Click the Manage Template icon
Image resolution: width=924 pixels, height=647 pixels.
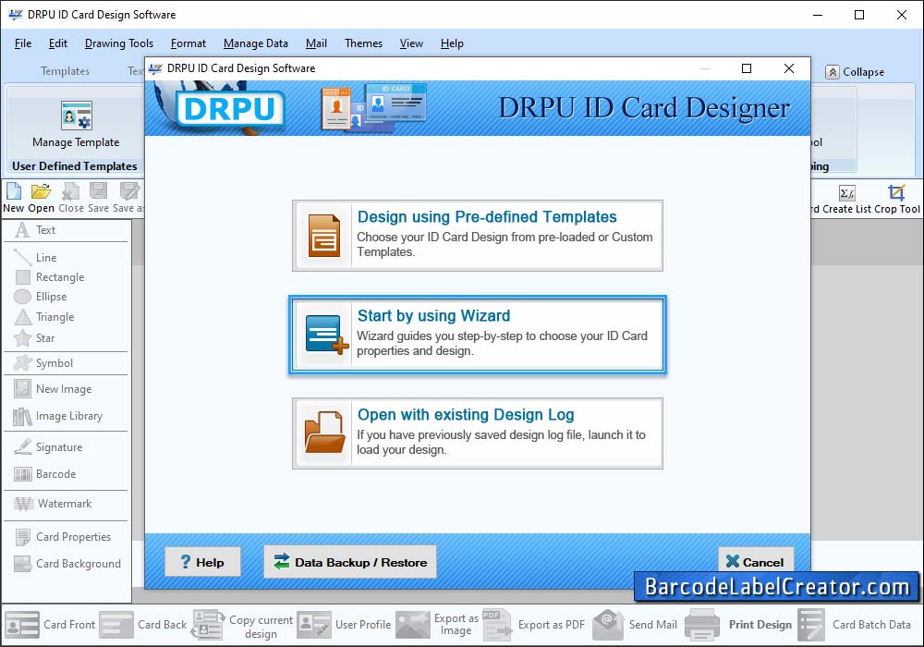[76, 116]
